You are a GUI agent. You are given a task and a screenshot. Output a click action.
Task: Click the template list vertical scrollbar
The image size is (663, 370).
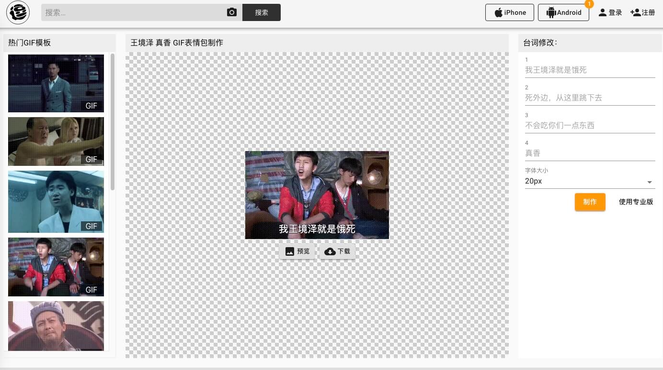click(x=113, y=122)
